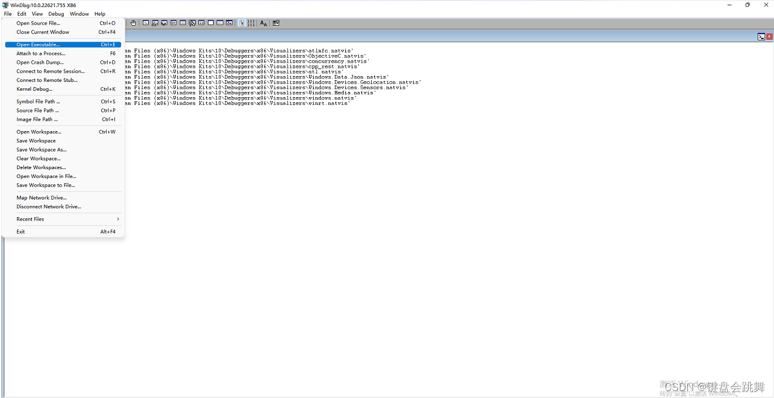This screenshot has width=774, height=398.
Task: Open the Processes and Threads window icon
Action: (220, 23)
